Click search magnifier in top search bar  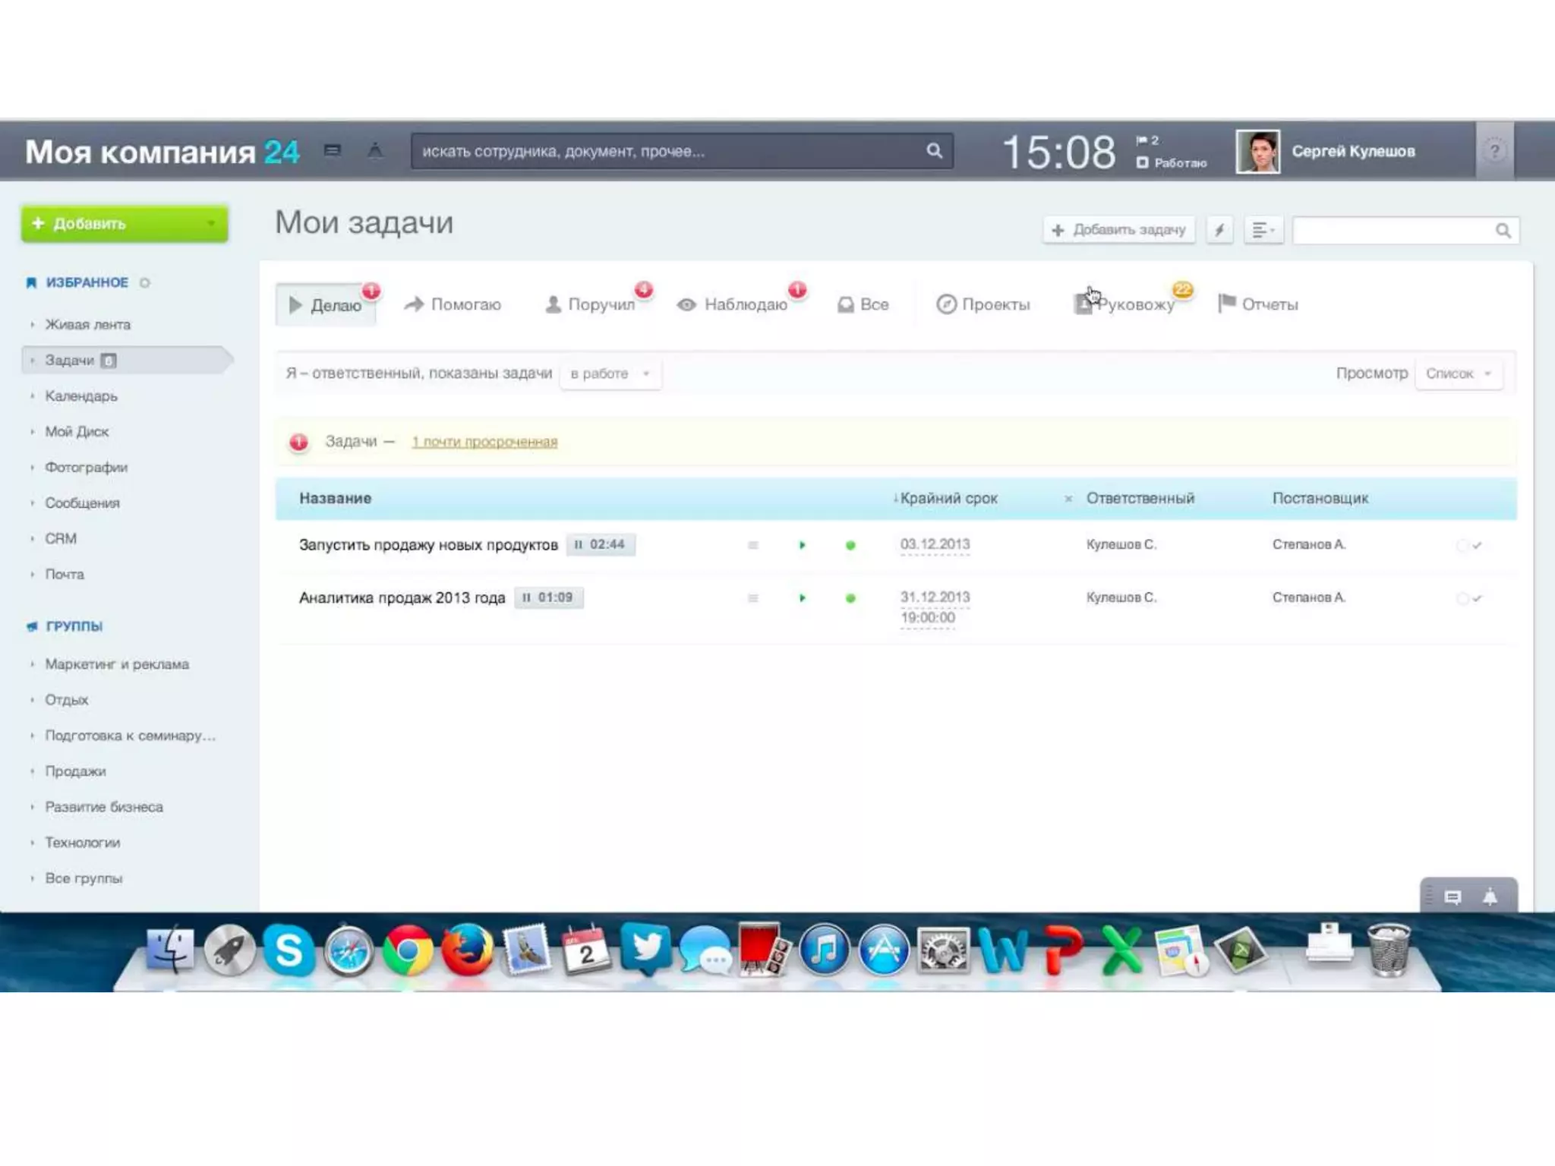pyautogui.click(x=934, y=151)
